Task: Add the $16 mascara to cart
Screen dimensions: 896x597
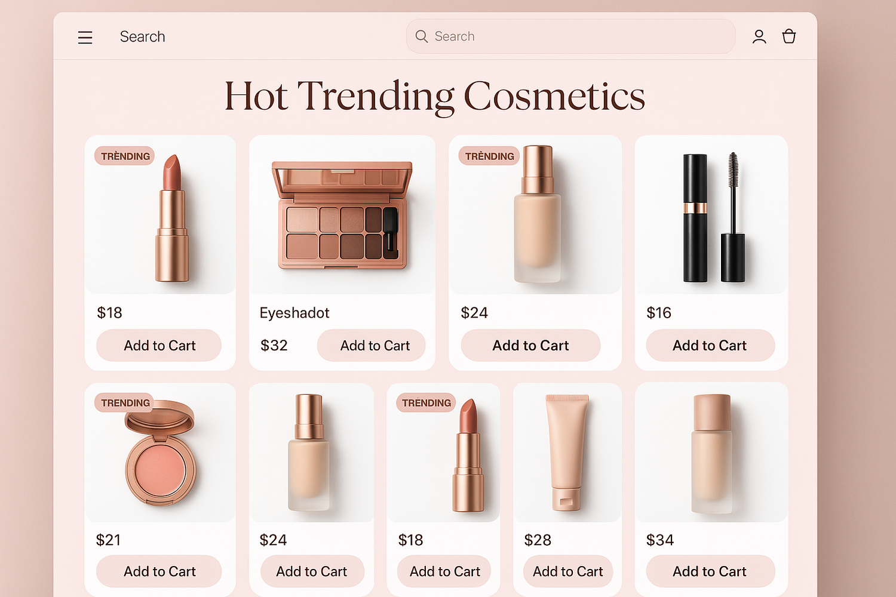Action: tap(710, 345)
